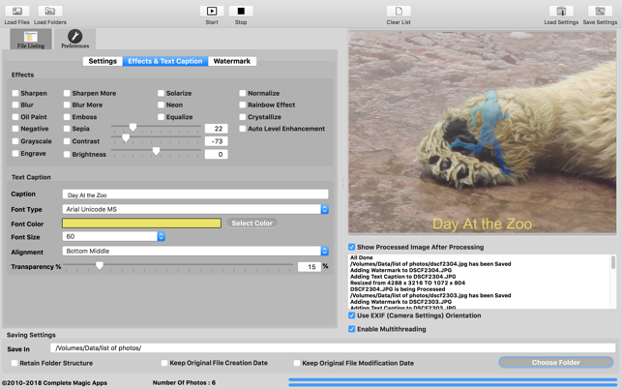Toggle the Contrast checkbox
The width and height of the screenshot is (622, 389).
click(67, 141)
